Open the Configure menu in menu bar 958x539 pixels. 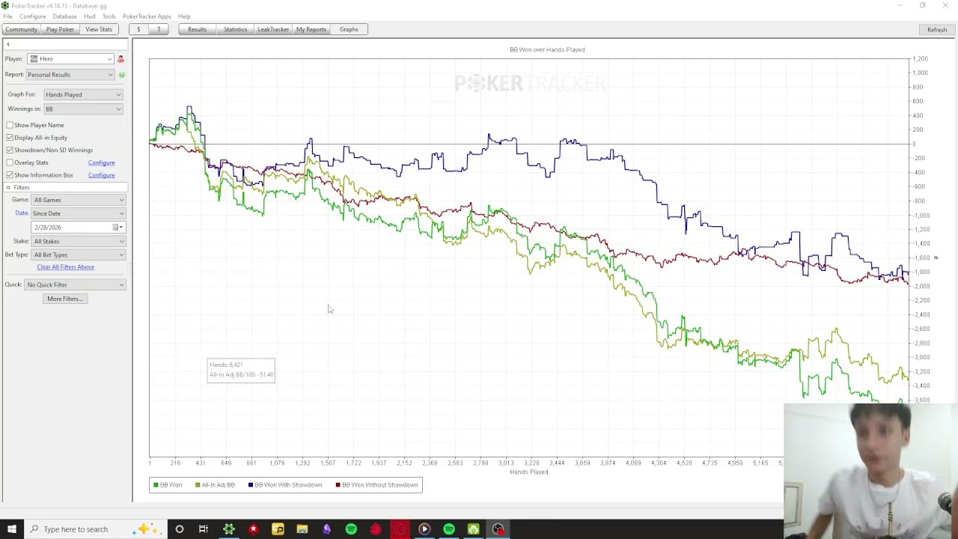[32, 16]
